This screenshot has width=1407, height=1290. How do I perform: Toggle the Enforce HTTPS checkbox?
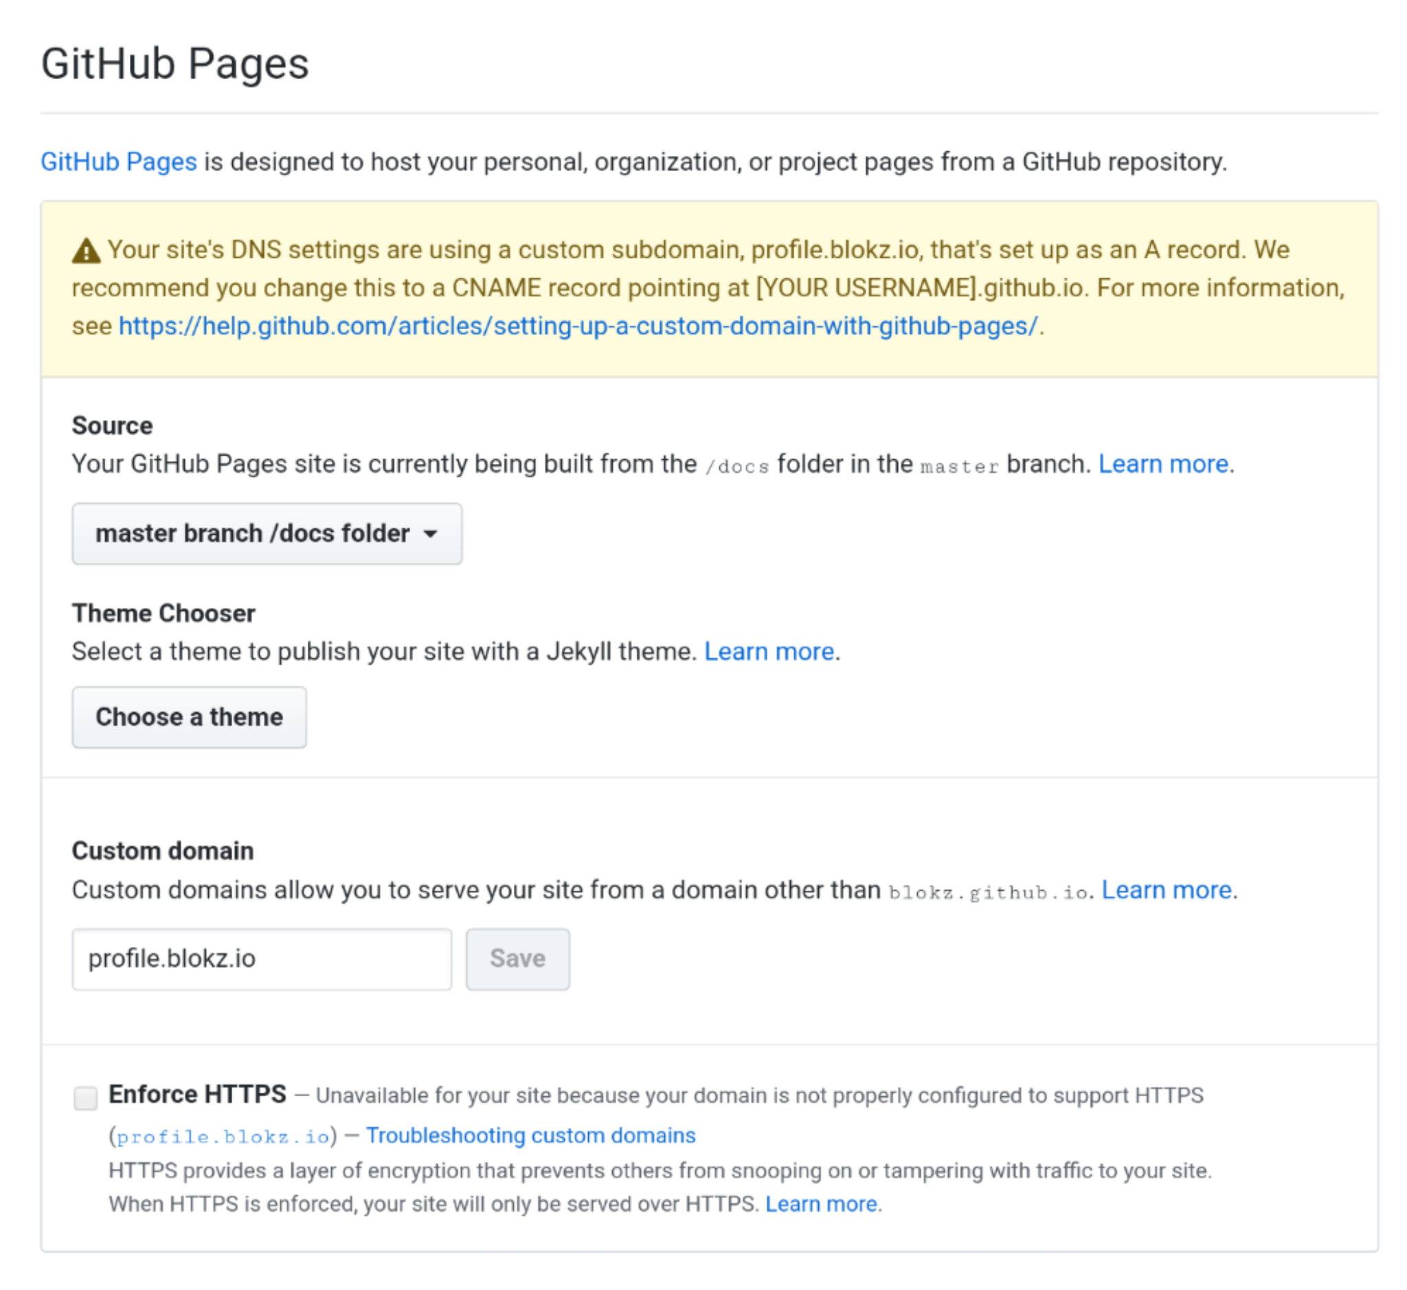point(86,1098)
